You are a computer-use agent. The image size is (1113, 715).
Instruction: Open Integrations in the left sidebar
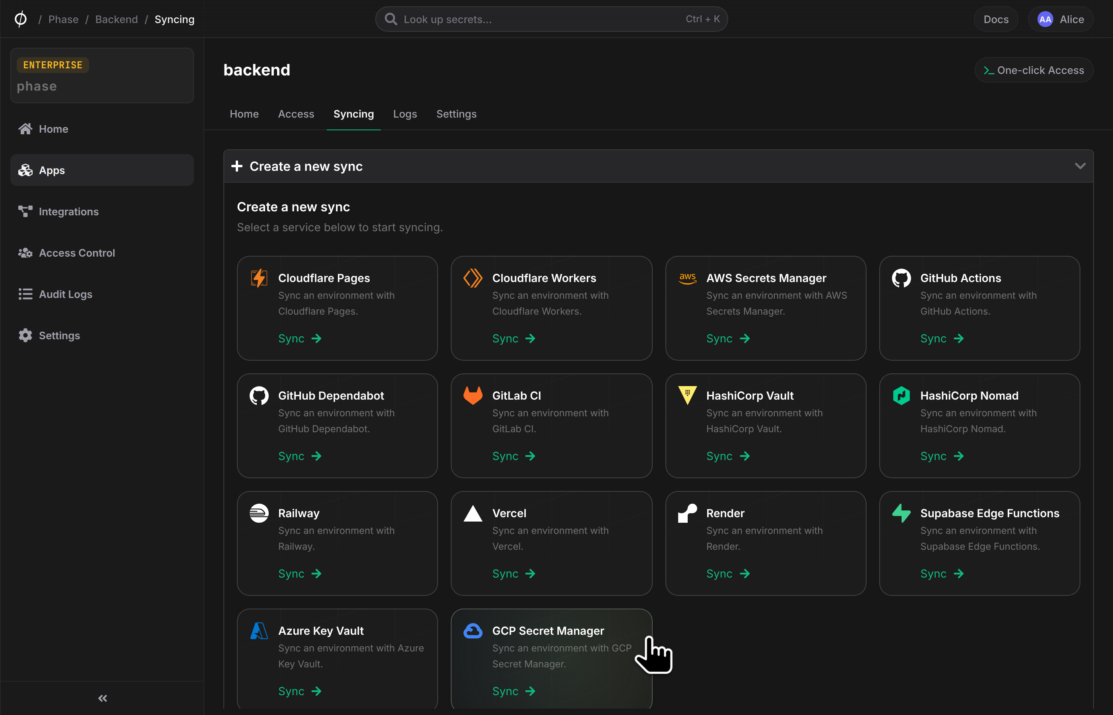tap(102, 211)
